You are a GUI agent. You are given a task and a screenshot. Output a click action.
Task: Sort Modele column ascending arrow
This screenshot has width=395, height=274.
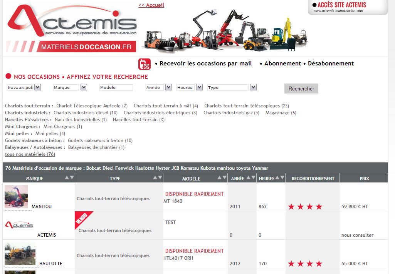click(x=220, y=178)
